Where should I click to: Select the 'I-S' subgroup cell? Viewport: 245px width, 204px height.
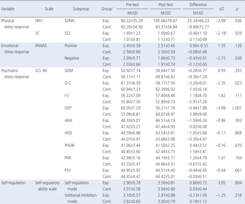(67, 95)
